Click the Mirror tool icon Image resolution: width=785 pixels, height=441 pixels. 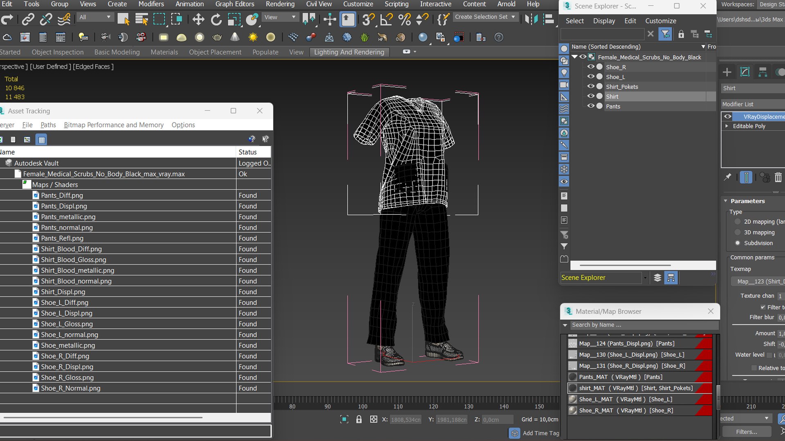click(x=531, y=19)
